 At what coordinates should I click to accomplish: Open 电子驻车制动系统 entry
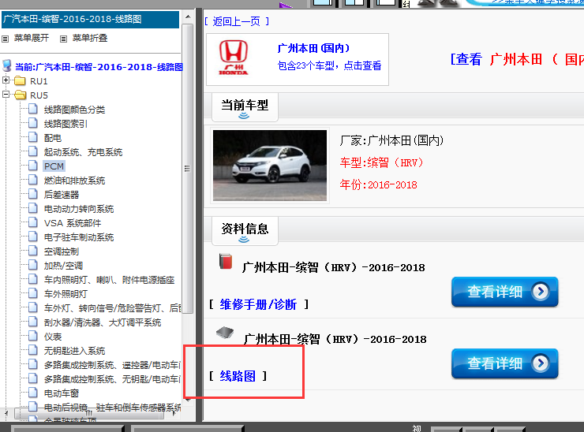79,237
